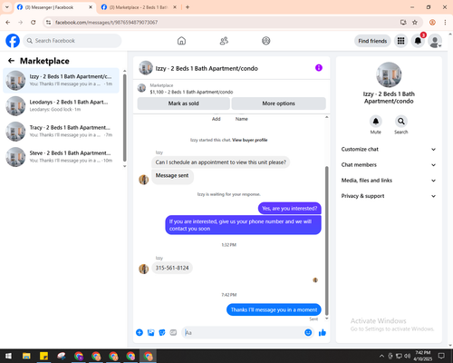453x363 pixels.
Task: Show hidden system tray icons
Action: tap(381, 356)
